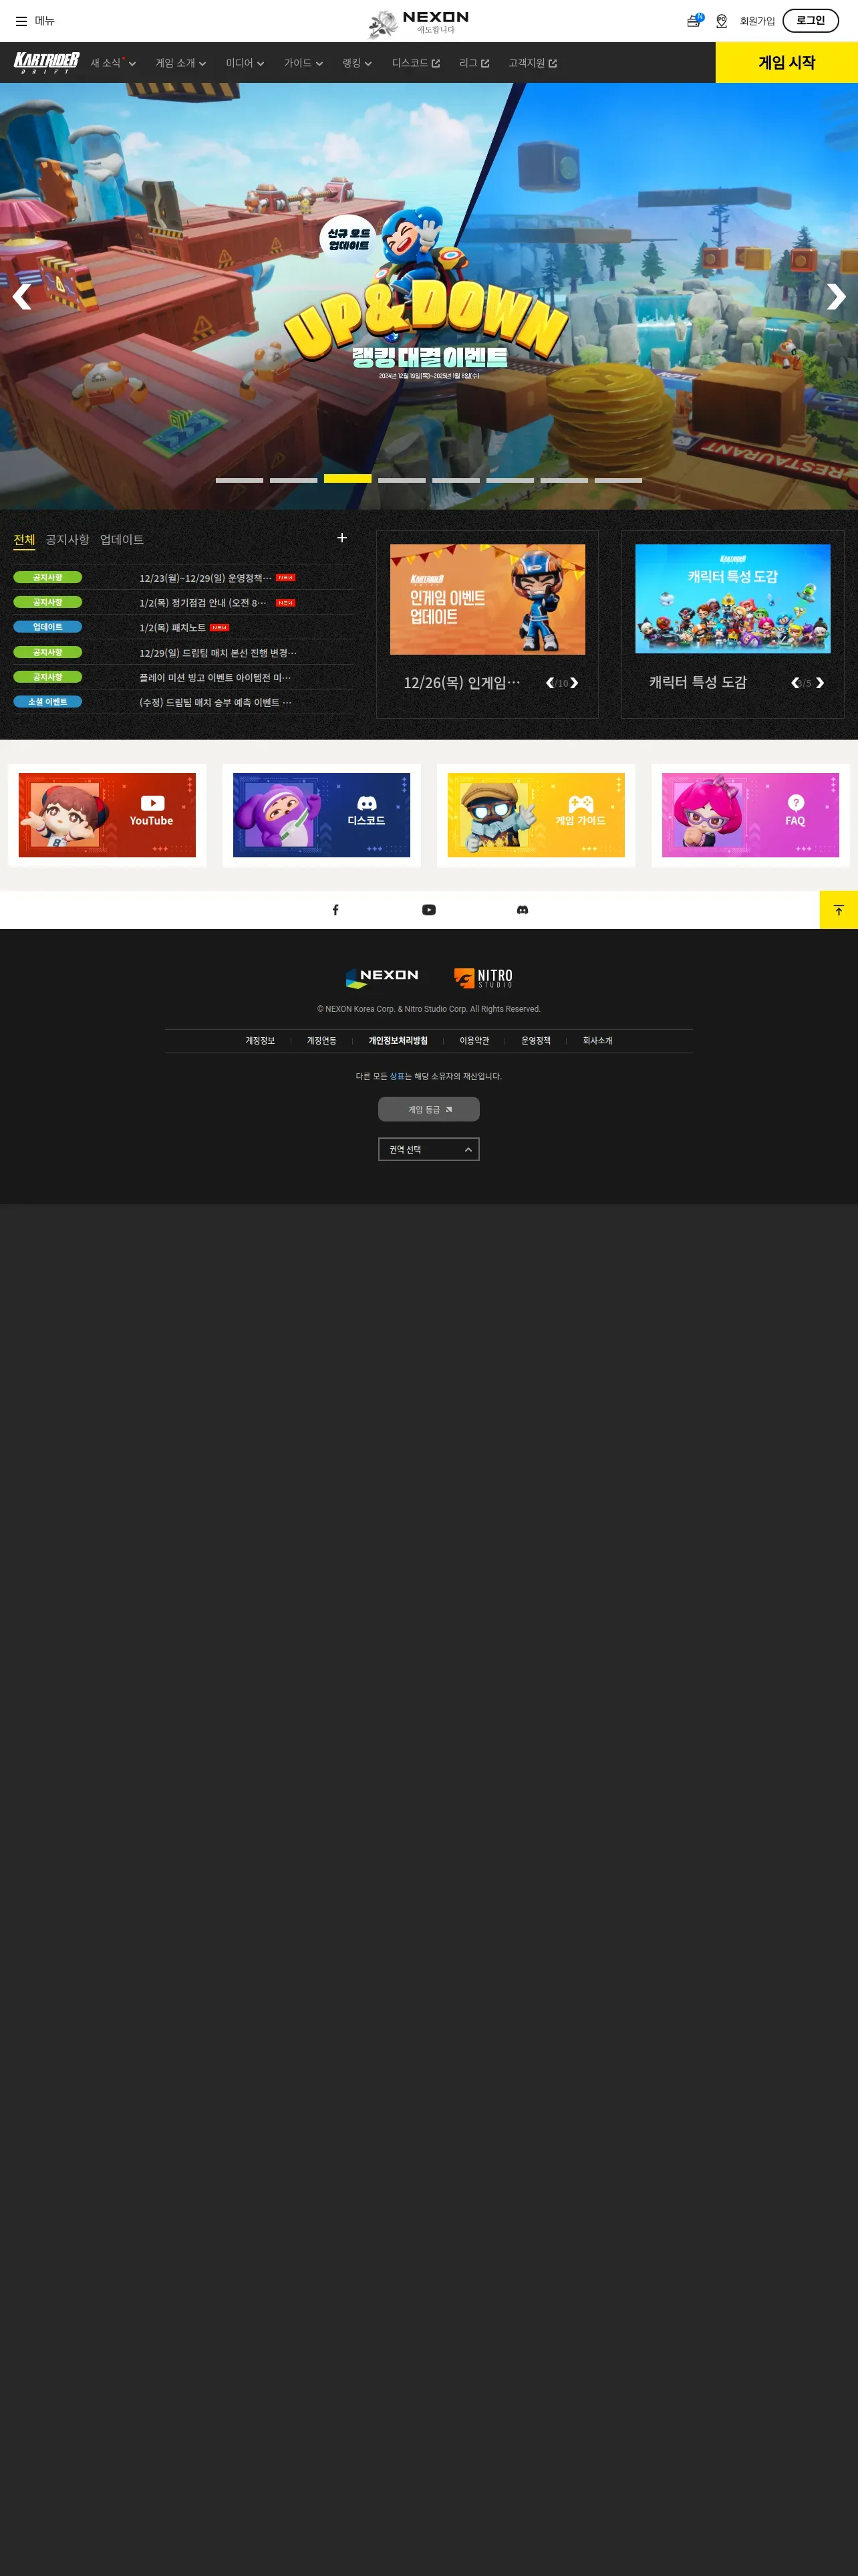Expand the 새 소식 menu
Viewport: 858px width, 2576px height.
(113, 63)
